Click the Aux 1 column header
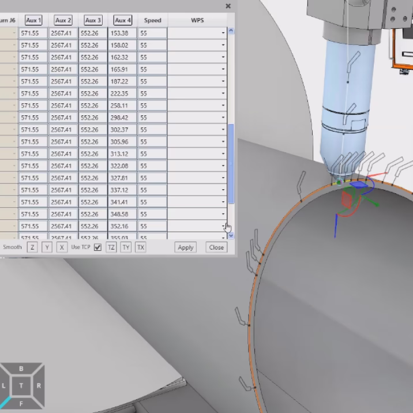 (x=33, y=20)
